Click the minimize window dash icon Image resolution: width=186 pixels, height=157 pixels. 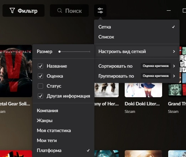(x=169, y=10)
